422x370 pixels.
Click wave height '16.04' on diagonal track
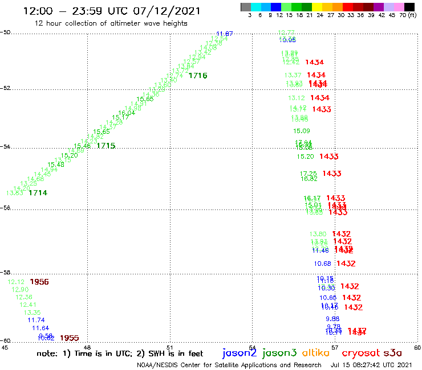[x=127, y=113]
